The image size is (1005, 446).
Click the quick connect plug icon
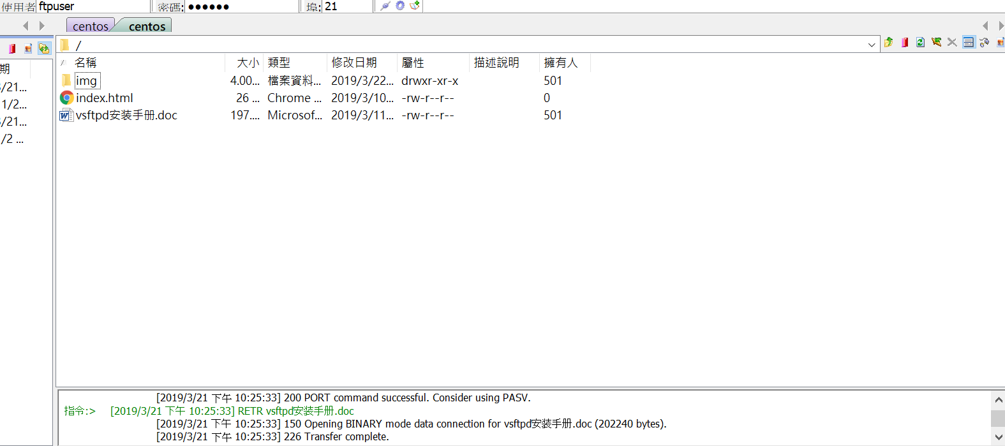(385, 6)
